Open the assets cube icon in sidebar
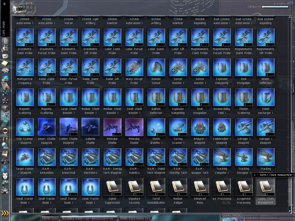This screenshot has height=221, width=295. click(x=5, y=108)
